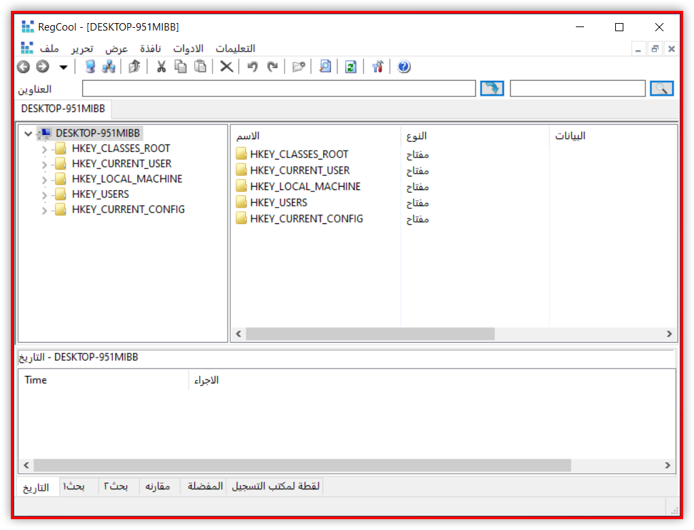This screenshot has height=530, width=694.
Task: Click the search magnifier button
Action: tap(661, 88)
